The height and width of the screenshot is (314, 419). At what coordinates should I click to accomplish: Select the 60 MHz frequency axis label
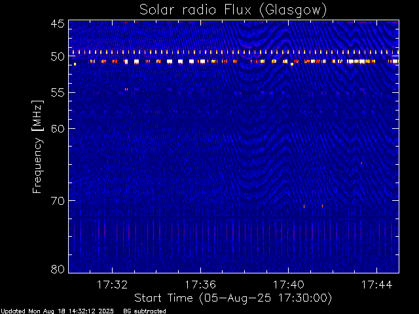[x=58, y=129]
